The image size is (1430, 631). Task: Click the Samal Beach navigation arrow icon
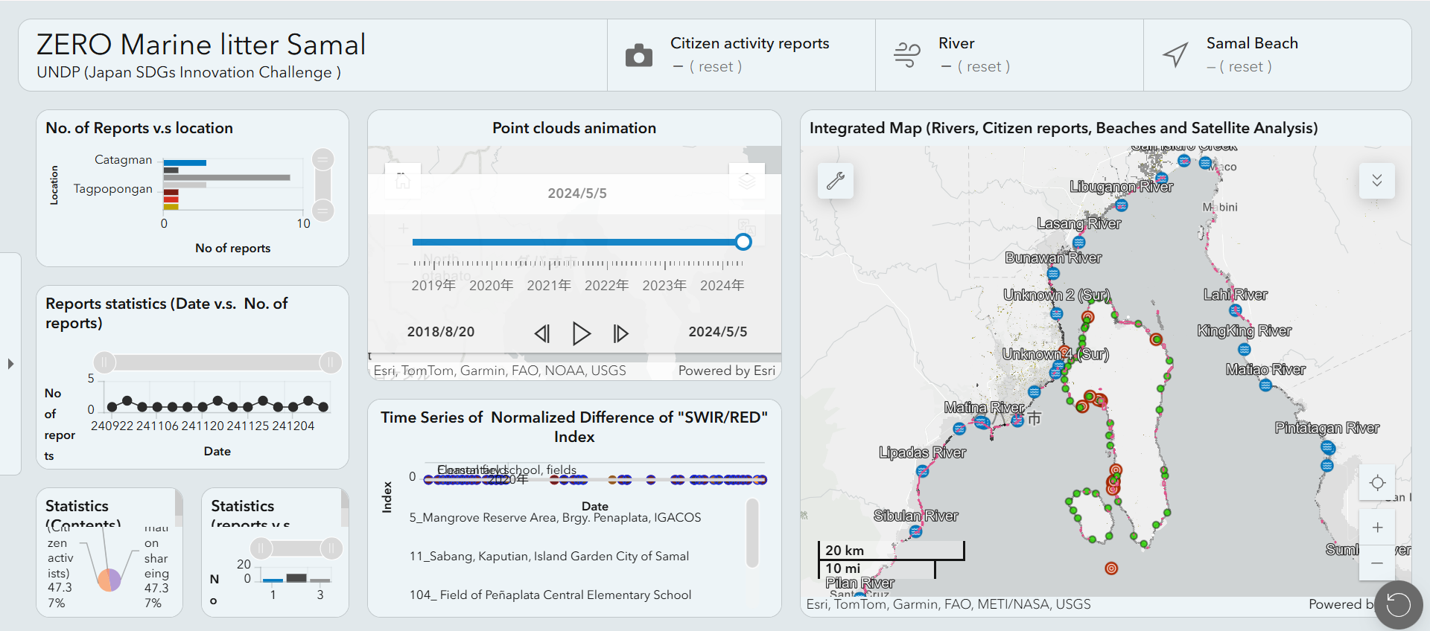tap(1175, 55)
